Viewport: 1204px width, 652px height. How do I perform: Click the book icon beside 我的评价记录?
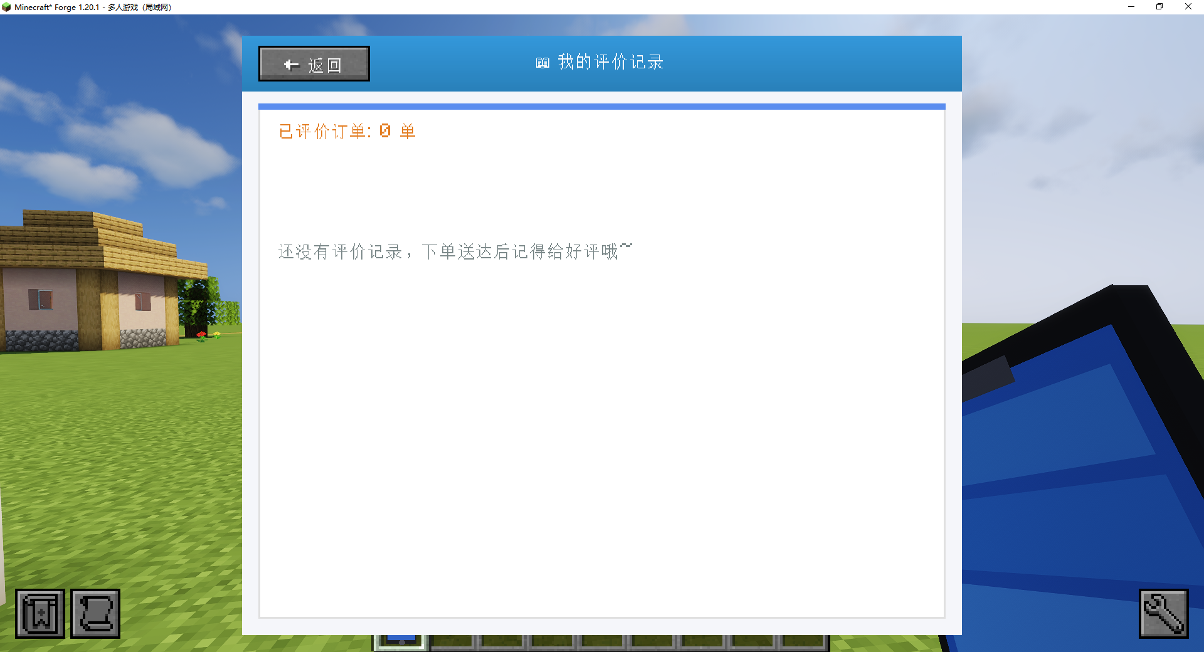click(x=542, y=63)
